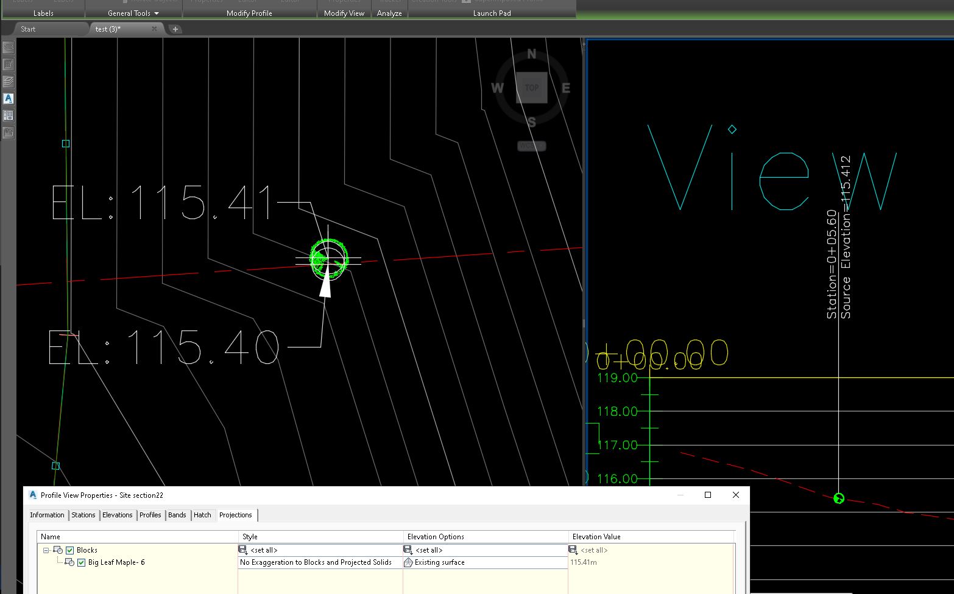
Task: Click the surface icon next to Existing surface
Action: [408, 562]
